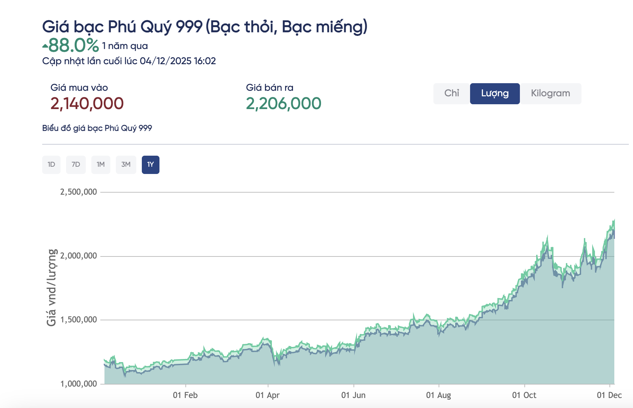Viewport: 633px width, 408px height.
Task: Click the Giá vnd/lượng axis title
Action: pyautogui.click(x=52, y=288)
